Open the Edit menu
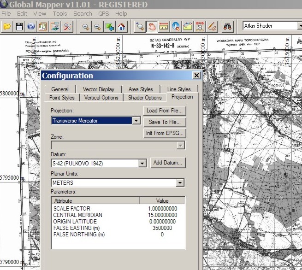Screen dimensions: 302x270 pos(22,14)
